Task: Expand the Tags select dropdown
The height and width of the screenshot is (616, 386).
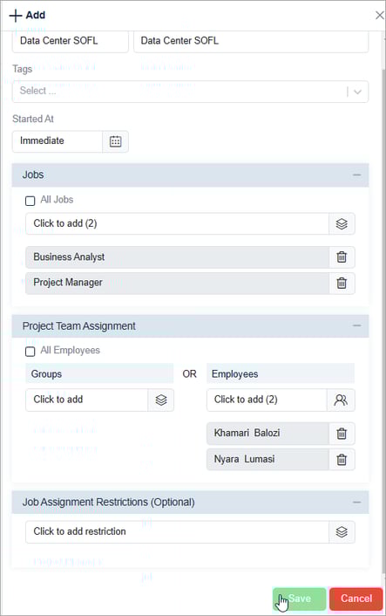Action: coord(357,92)
